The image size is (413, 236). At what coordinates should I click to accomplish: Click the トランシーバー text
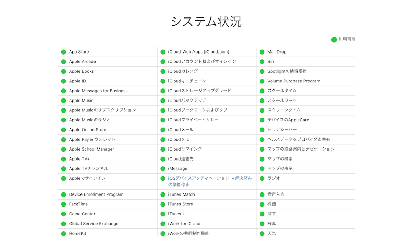pyautogui.click(x=282, y=130)
